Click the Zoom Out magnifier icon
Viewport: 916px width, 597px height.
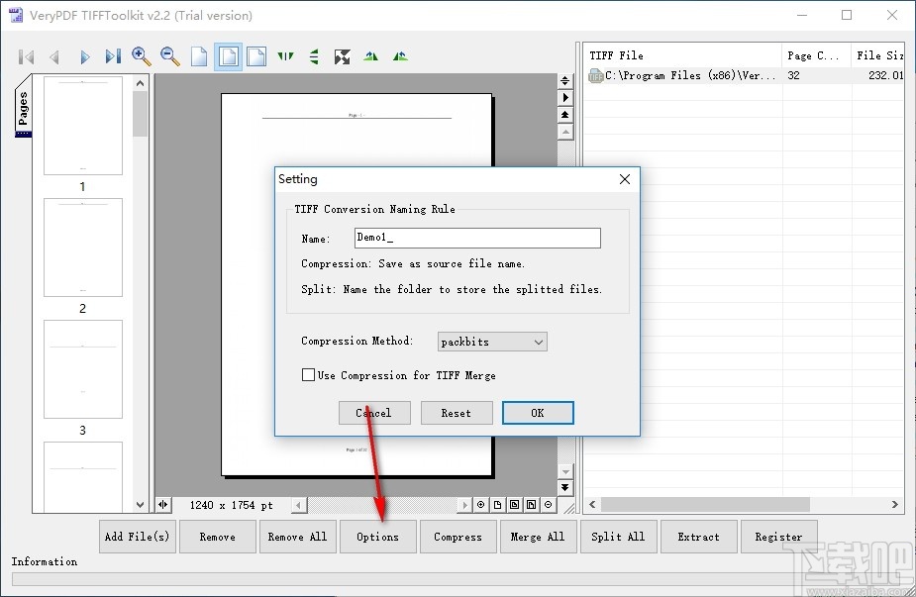(x=169, y=56)
